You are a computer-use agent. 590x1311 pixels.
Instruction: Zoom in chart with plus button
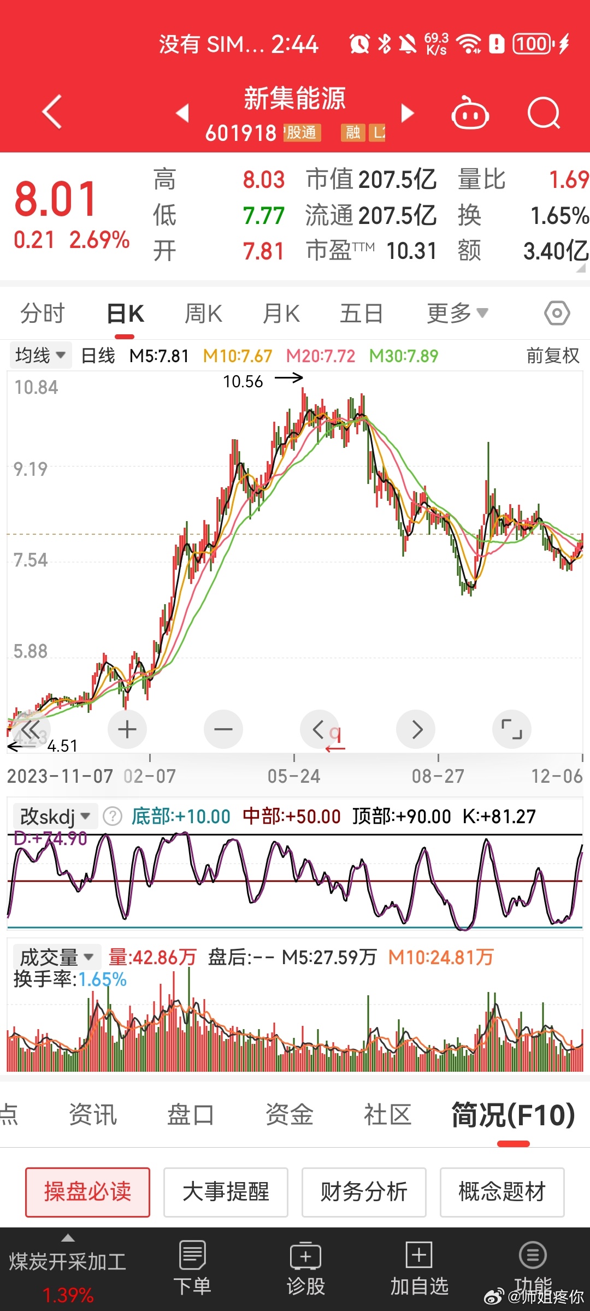tap(127, 729)
